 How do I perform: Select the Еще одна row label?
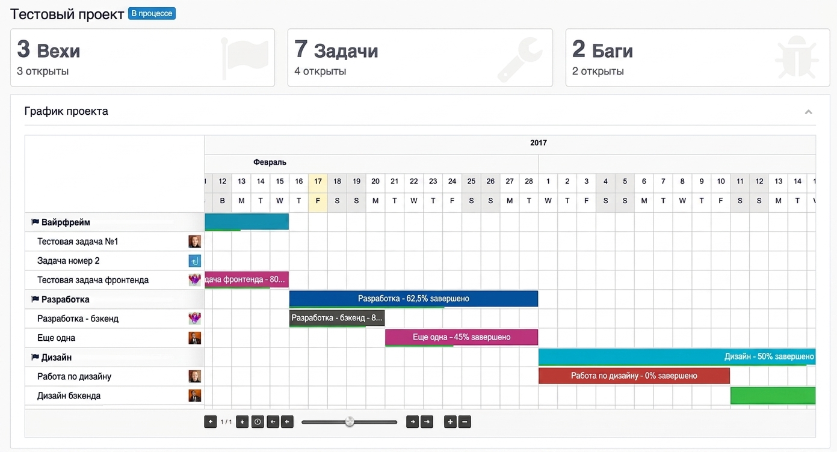click(56, 338)
